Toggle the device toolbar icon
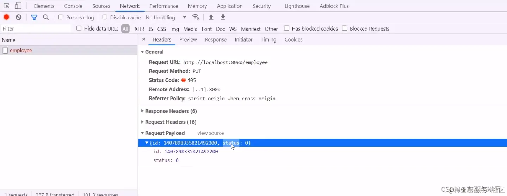Viewport: 507px width, 196px height. coord(18,6)
